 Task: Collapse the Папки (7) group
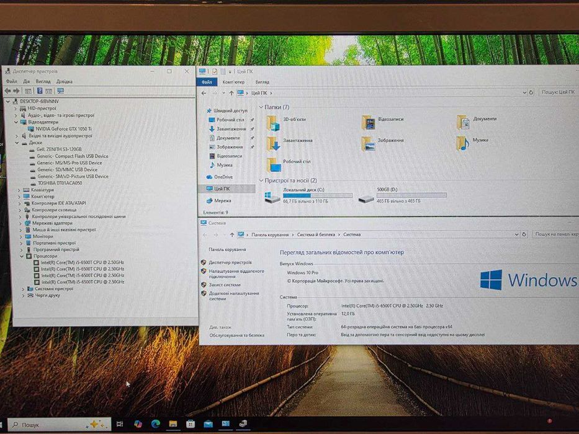[x=261, y=107]
